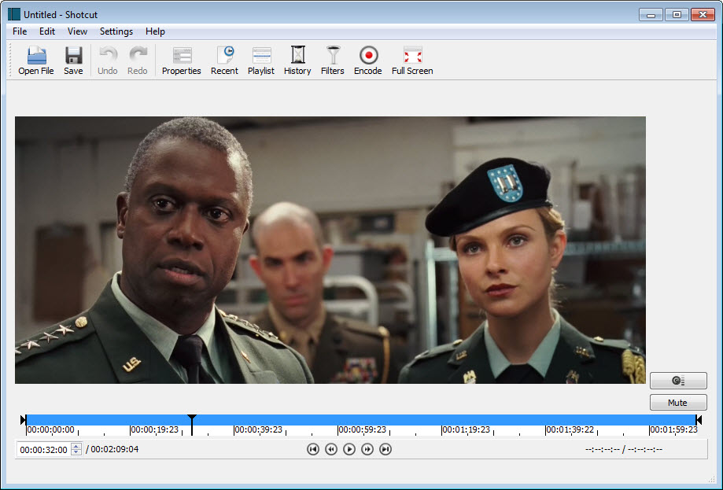Rewind the video playback
This screenshot has height=490, width=723.
click(x=331, y=449)
